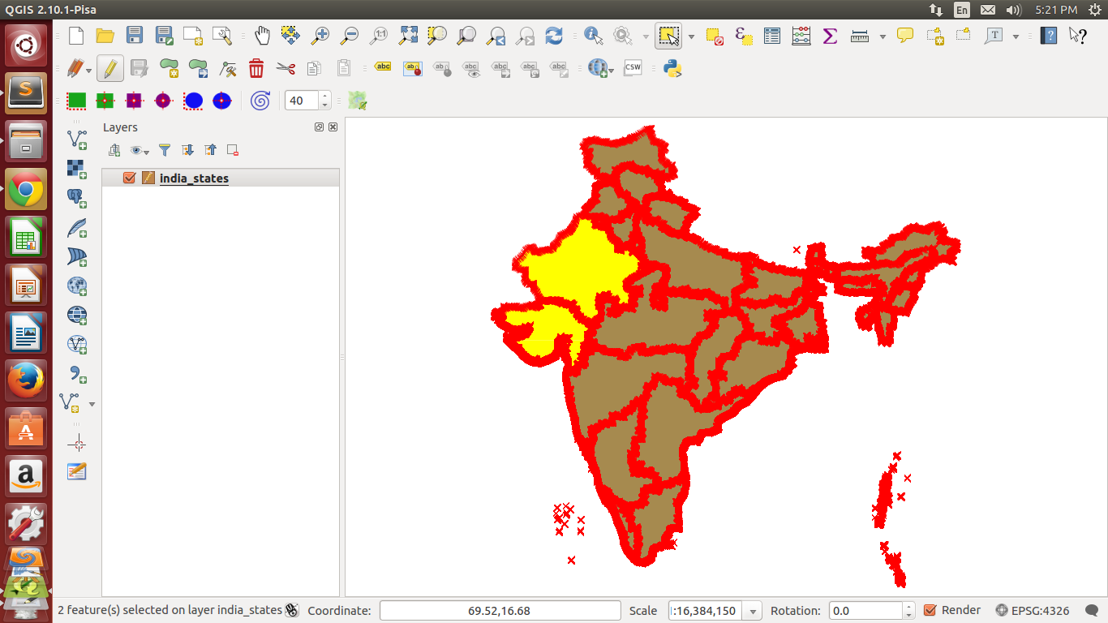The width and height of the screenshot is (1108, 623).
Task: Open the field calculator
Action: [801, 36]
